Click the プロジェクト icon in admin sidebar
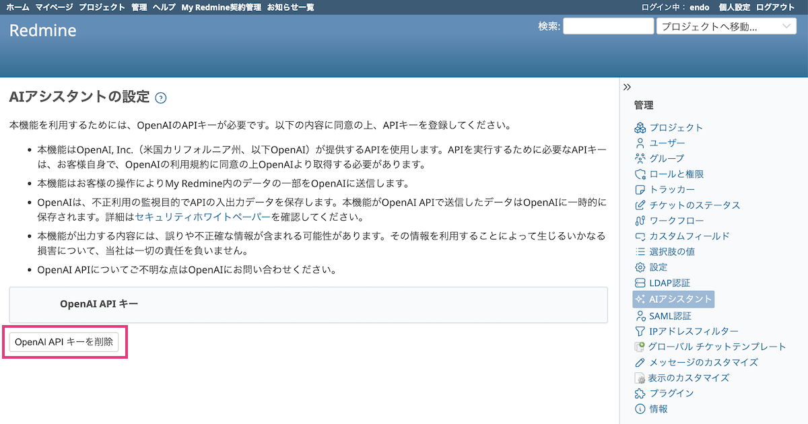 click(640, 128)
